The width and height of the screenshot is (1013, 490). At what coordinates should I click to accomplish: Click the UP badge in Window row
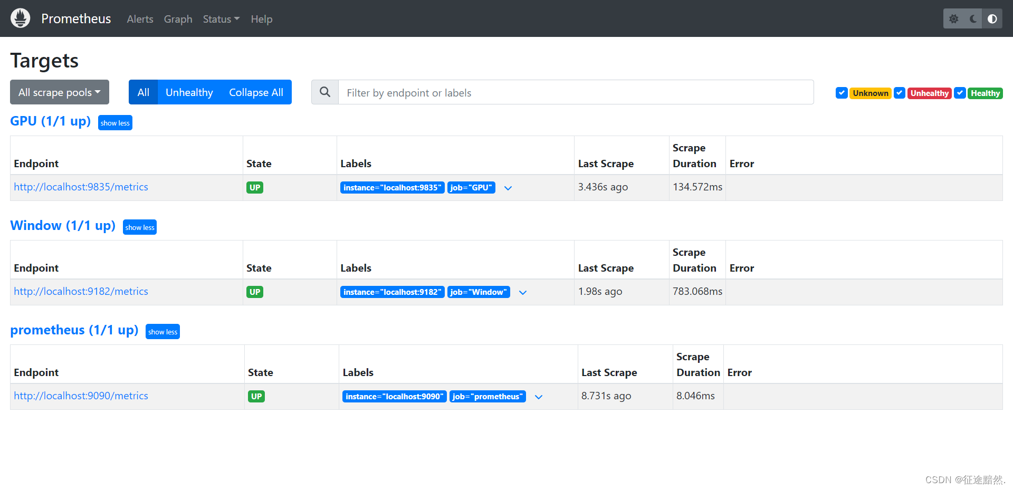[x=255, y=292]
